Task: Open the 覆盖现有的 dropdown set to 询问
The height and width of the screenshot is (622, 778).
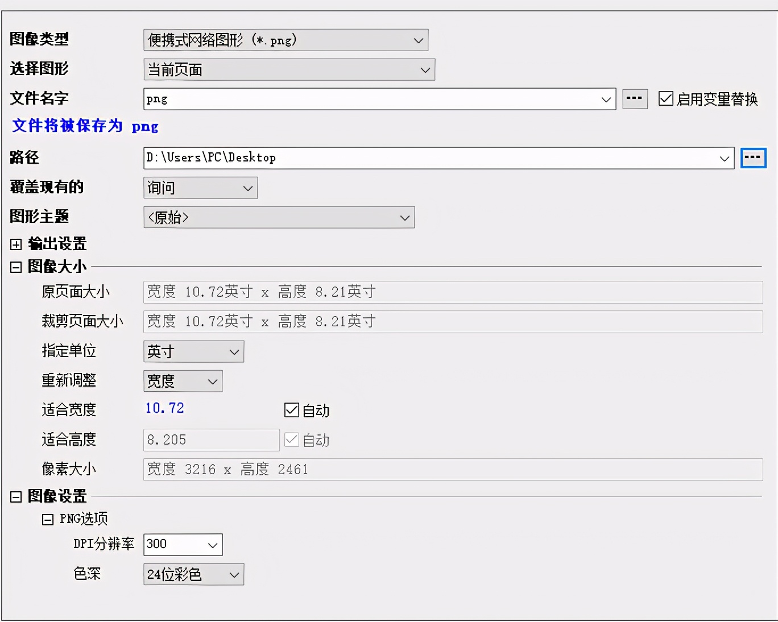Action: coord(200,188)
